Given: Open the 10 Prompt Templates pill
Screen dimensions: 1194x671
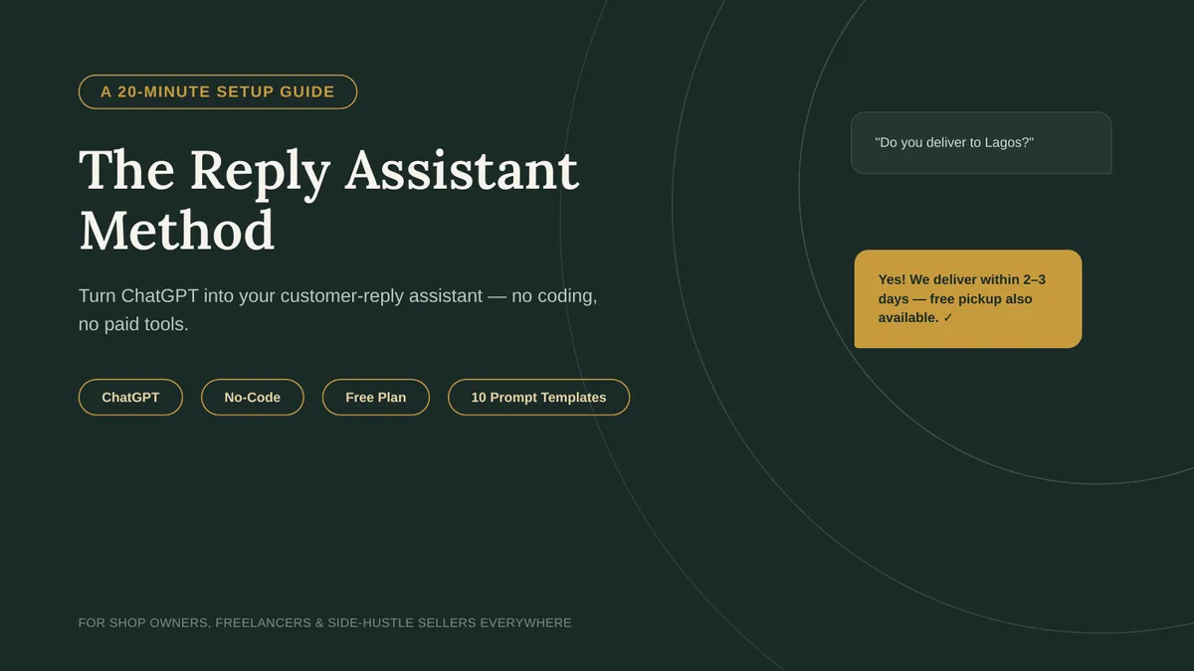Looking at the screenshot, I should pyautogui.click(x=538, y=397).
